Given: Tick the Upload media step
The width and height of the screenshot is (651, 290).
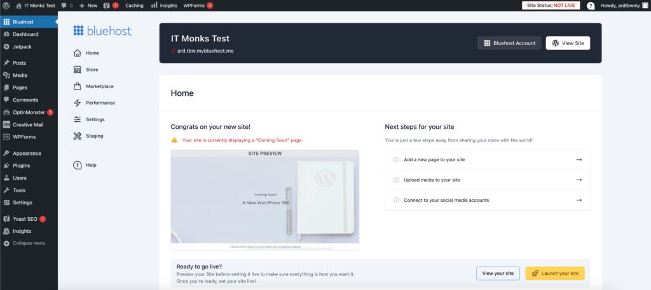Looking at the screenshot, I should tap(396, 180).
